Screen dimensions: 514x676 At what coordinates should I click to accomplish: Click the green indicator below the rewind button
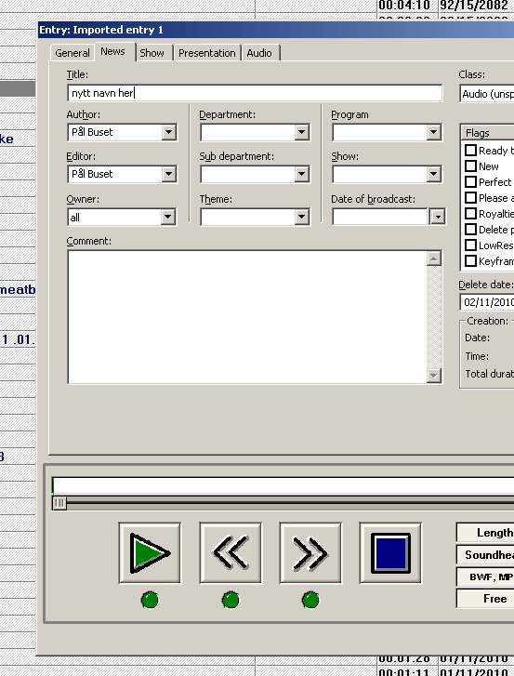pyautogui.click(x=231, y=600)
